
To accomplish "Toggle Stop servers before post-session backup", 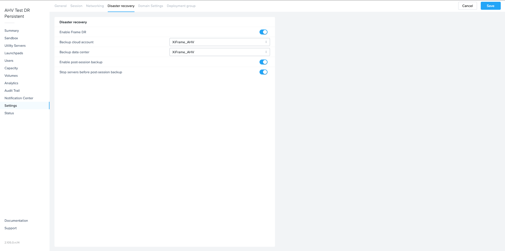I will point(263,72).
